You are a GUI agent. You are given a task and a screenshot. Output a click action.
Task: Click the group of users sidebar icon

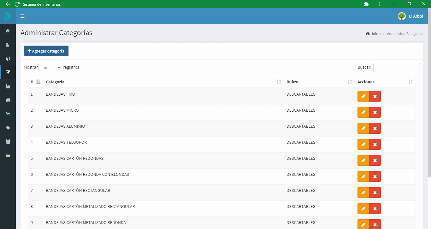8,142
